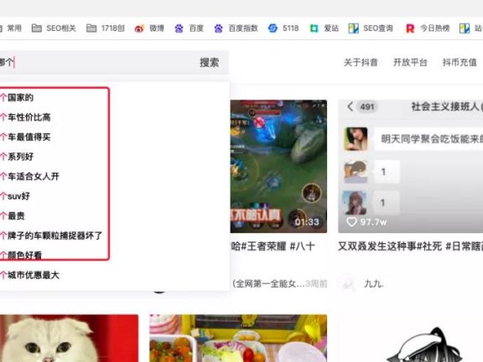Open the black-and-white manga character thumbnail
Viewport: 483px width, 362px height.
[x=425, y=344]
